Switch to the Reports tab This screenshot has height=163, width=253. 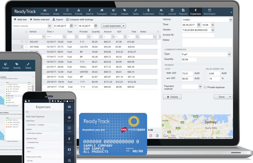click(x=183, y=12)
